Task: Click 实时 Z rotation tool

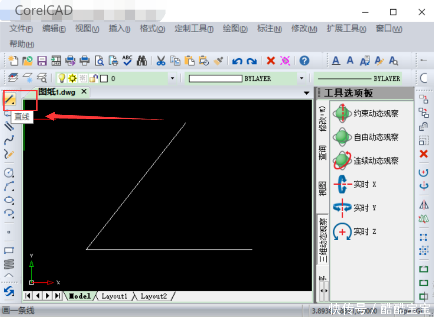Action: point(355,231)
